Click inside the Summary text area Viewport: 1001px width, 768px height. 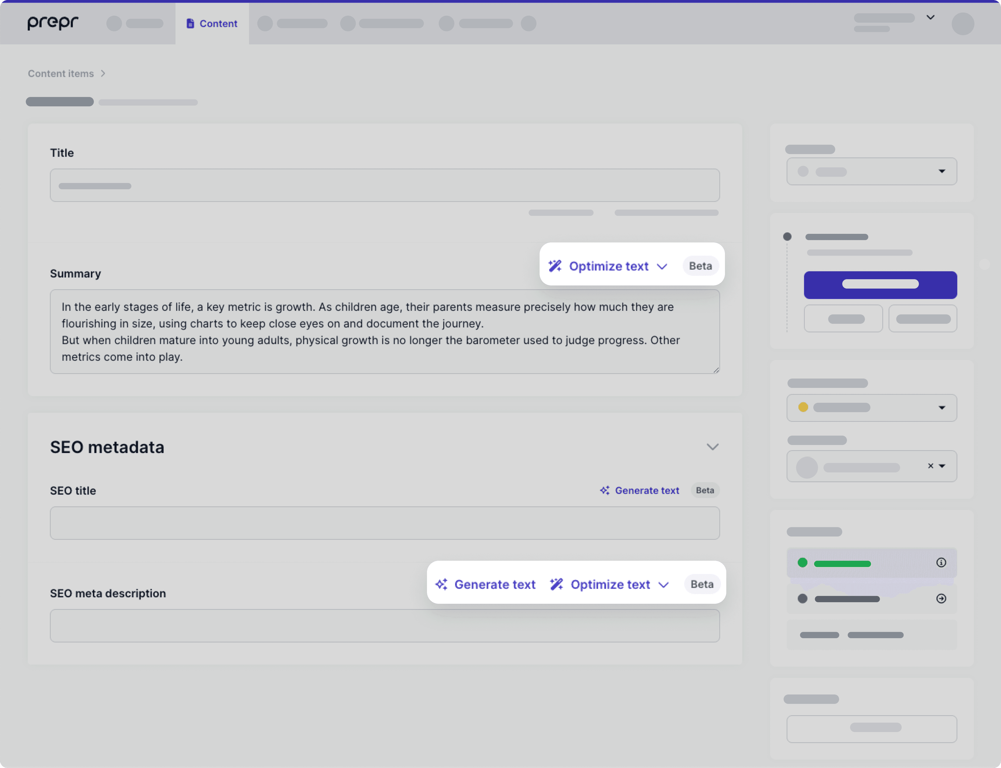[384, 331]
